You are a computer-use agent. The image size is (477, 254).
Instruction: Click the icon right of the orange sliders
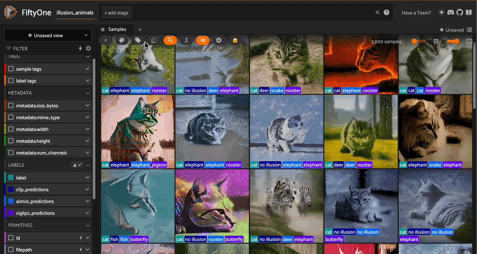[x=469, y=41]
